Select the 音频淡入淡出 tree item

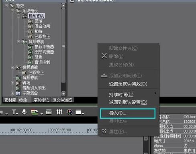tap(34, 88)
